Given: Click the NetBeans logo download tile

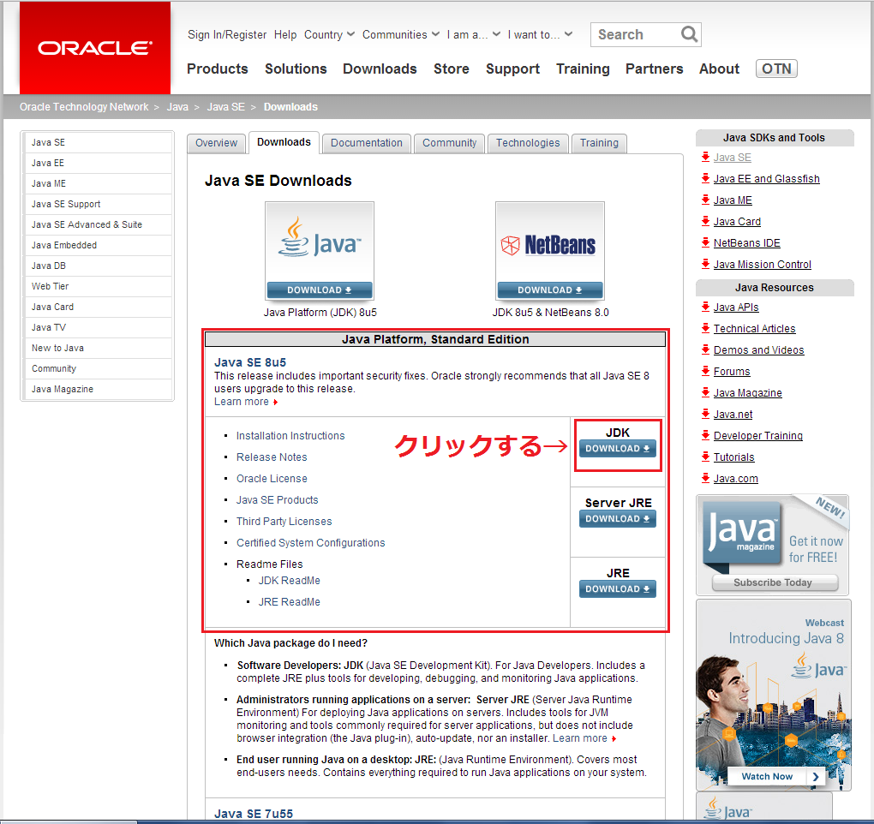Looking at the screenshot, I should 549,251.
